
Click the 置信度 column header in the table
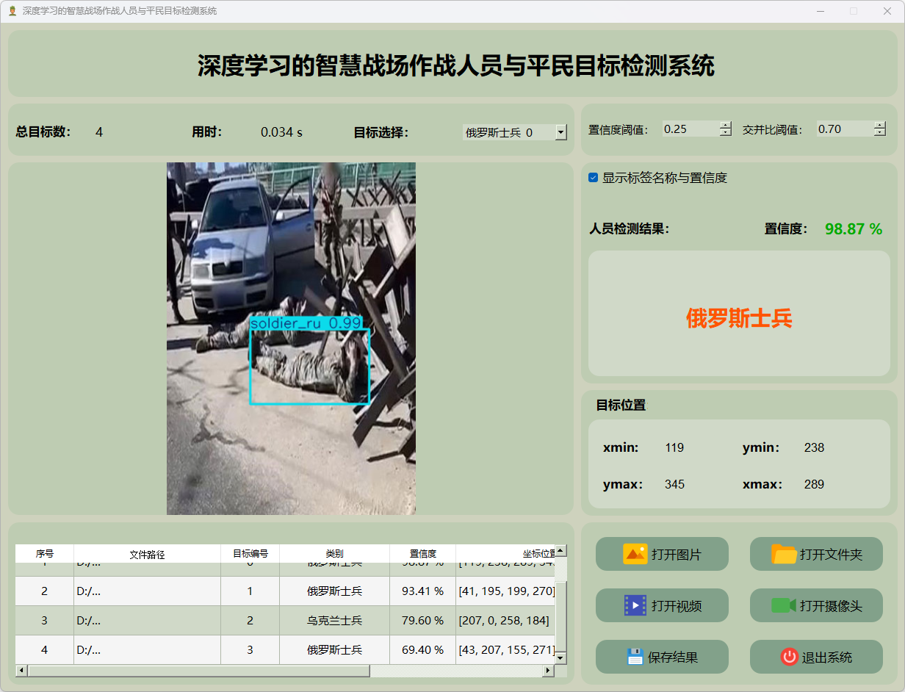pos(422,554)
